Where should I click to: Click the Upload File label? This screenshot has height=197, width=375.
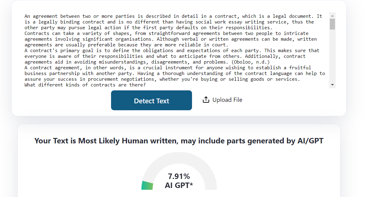point(227,100)
